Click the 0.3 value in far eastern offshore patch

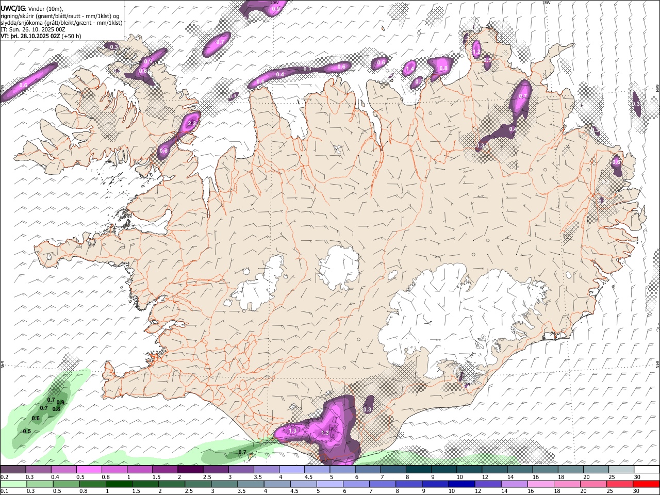click(636, 104)
